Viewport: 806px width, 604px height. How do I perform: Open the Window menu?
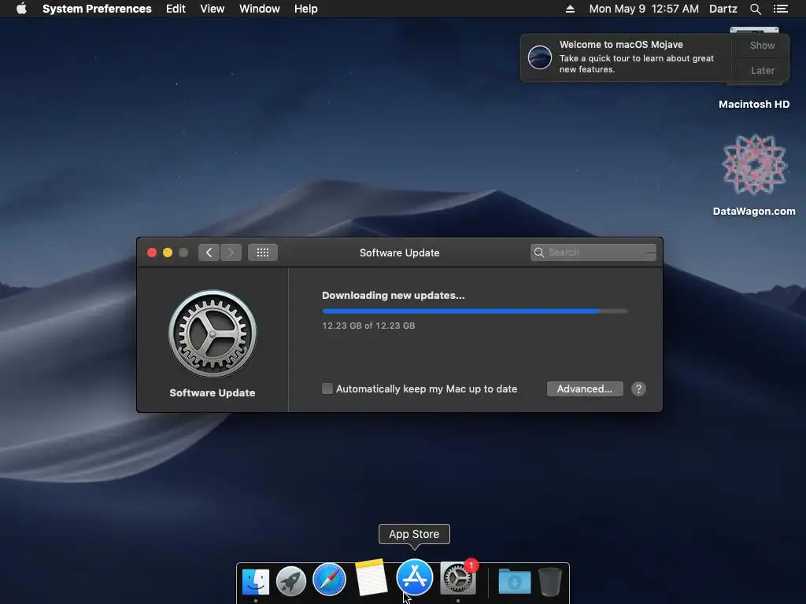260,9
